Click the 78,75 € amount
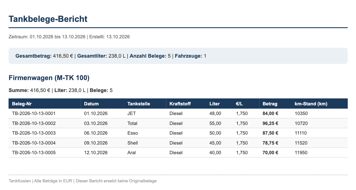 [270, 143]
